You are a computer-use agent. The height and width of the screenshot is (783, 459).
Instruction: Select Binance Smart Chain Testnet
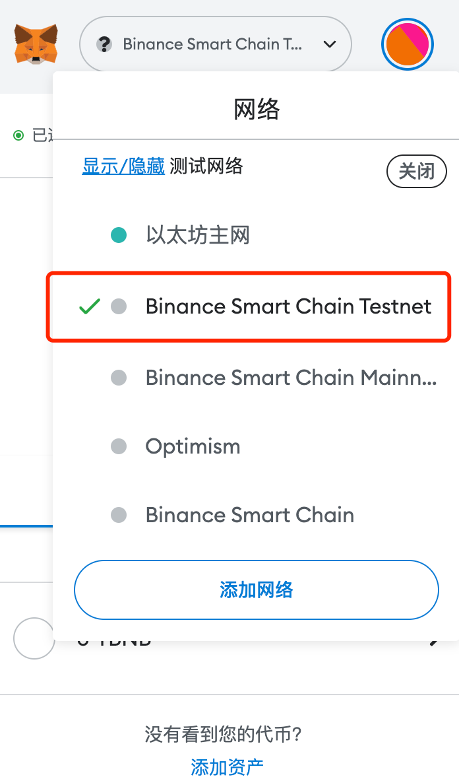click(288, 306)
